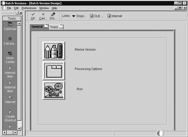
Task: Click the sidebar scroll down arrow
Action: (x=19, y=129)
